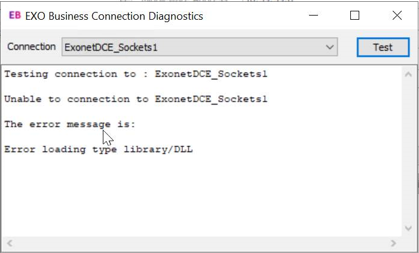Click the window title bar text

114,16
